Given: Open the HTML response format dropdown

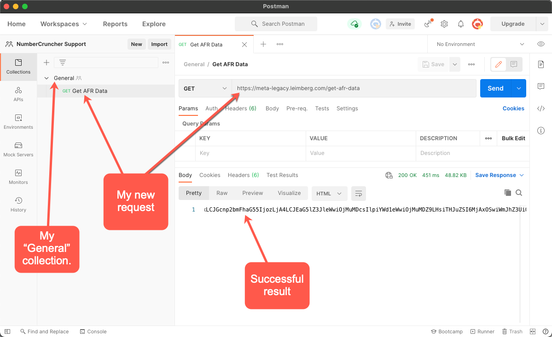Looking at the screenshot, I should [x=329, y=194].
